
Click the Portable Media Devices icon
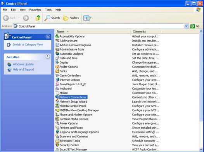[x=57, y=119]
